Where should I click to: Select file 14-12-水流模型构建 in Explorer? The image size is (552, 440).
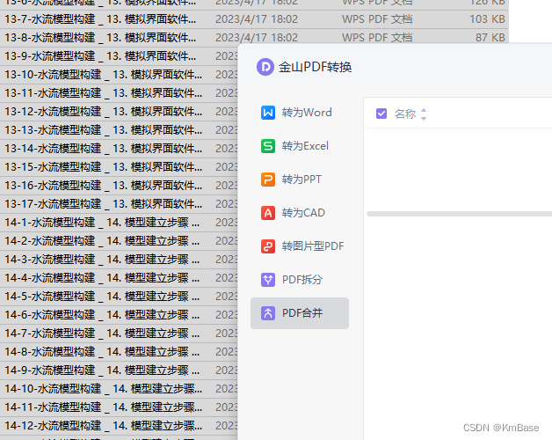click(103, 426)
